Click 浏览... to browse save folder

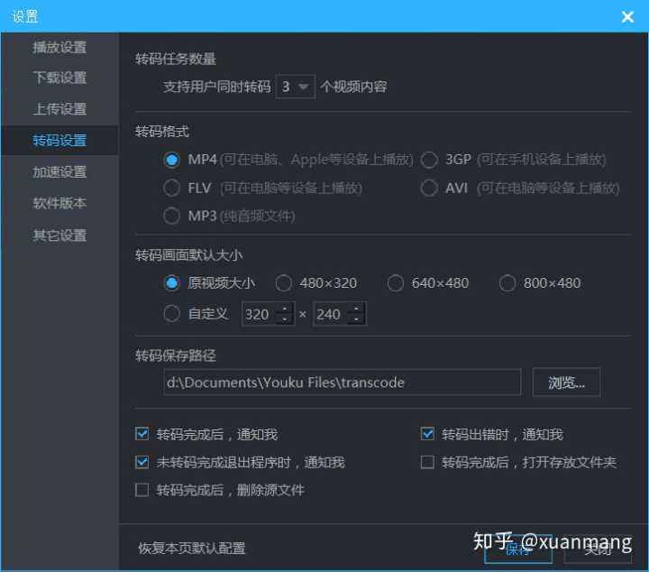566,382
